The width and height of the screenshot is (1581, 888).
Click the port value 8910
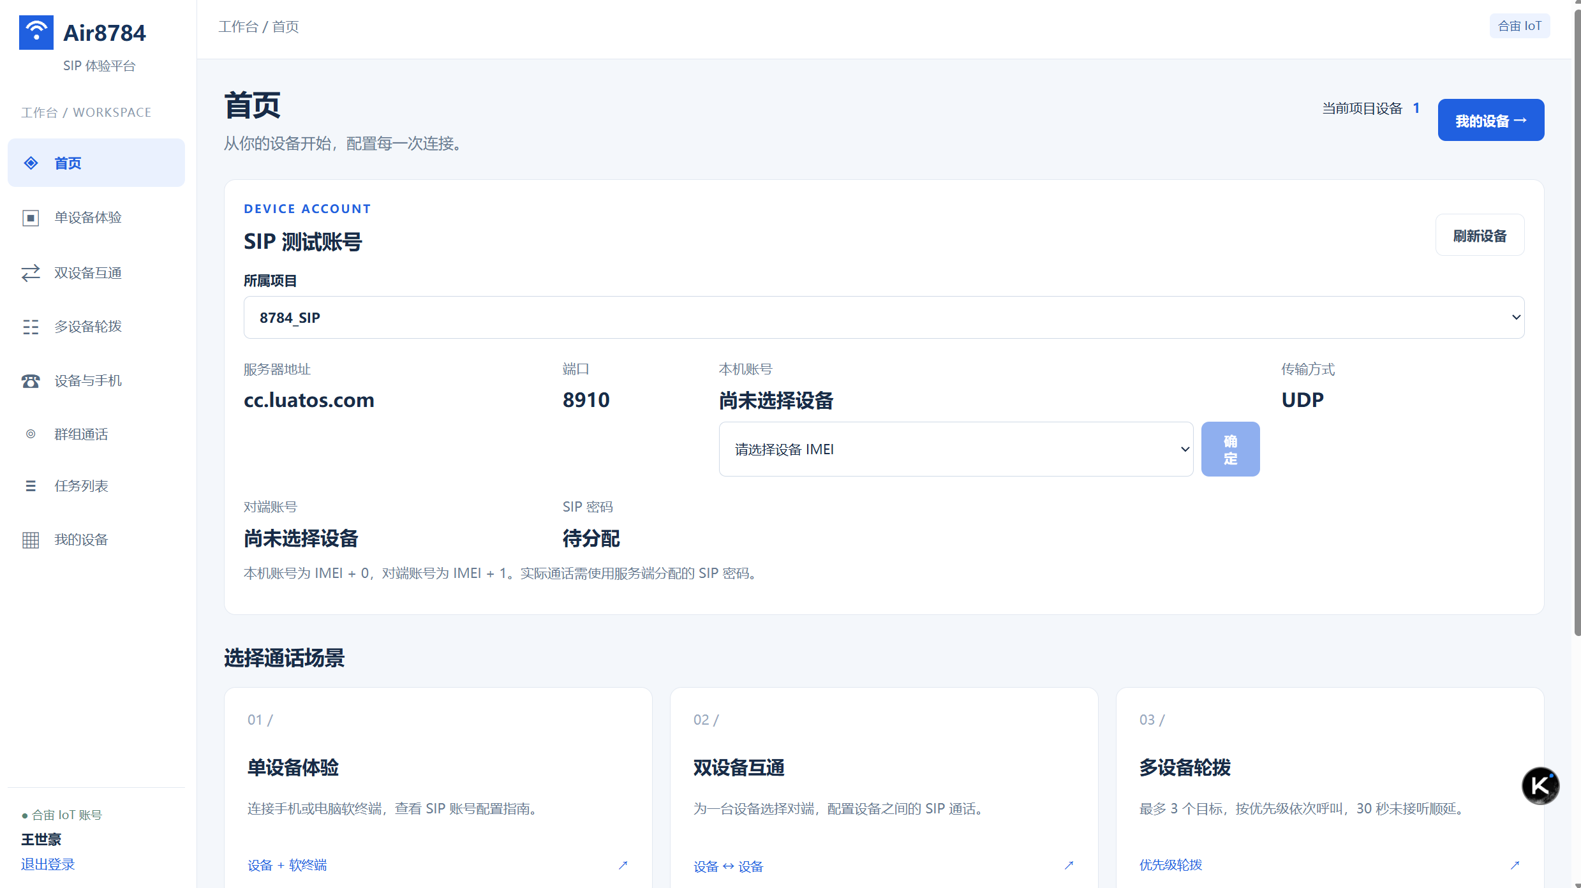click(x=586, y=400)
